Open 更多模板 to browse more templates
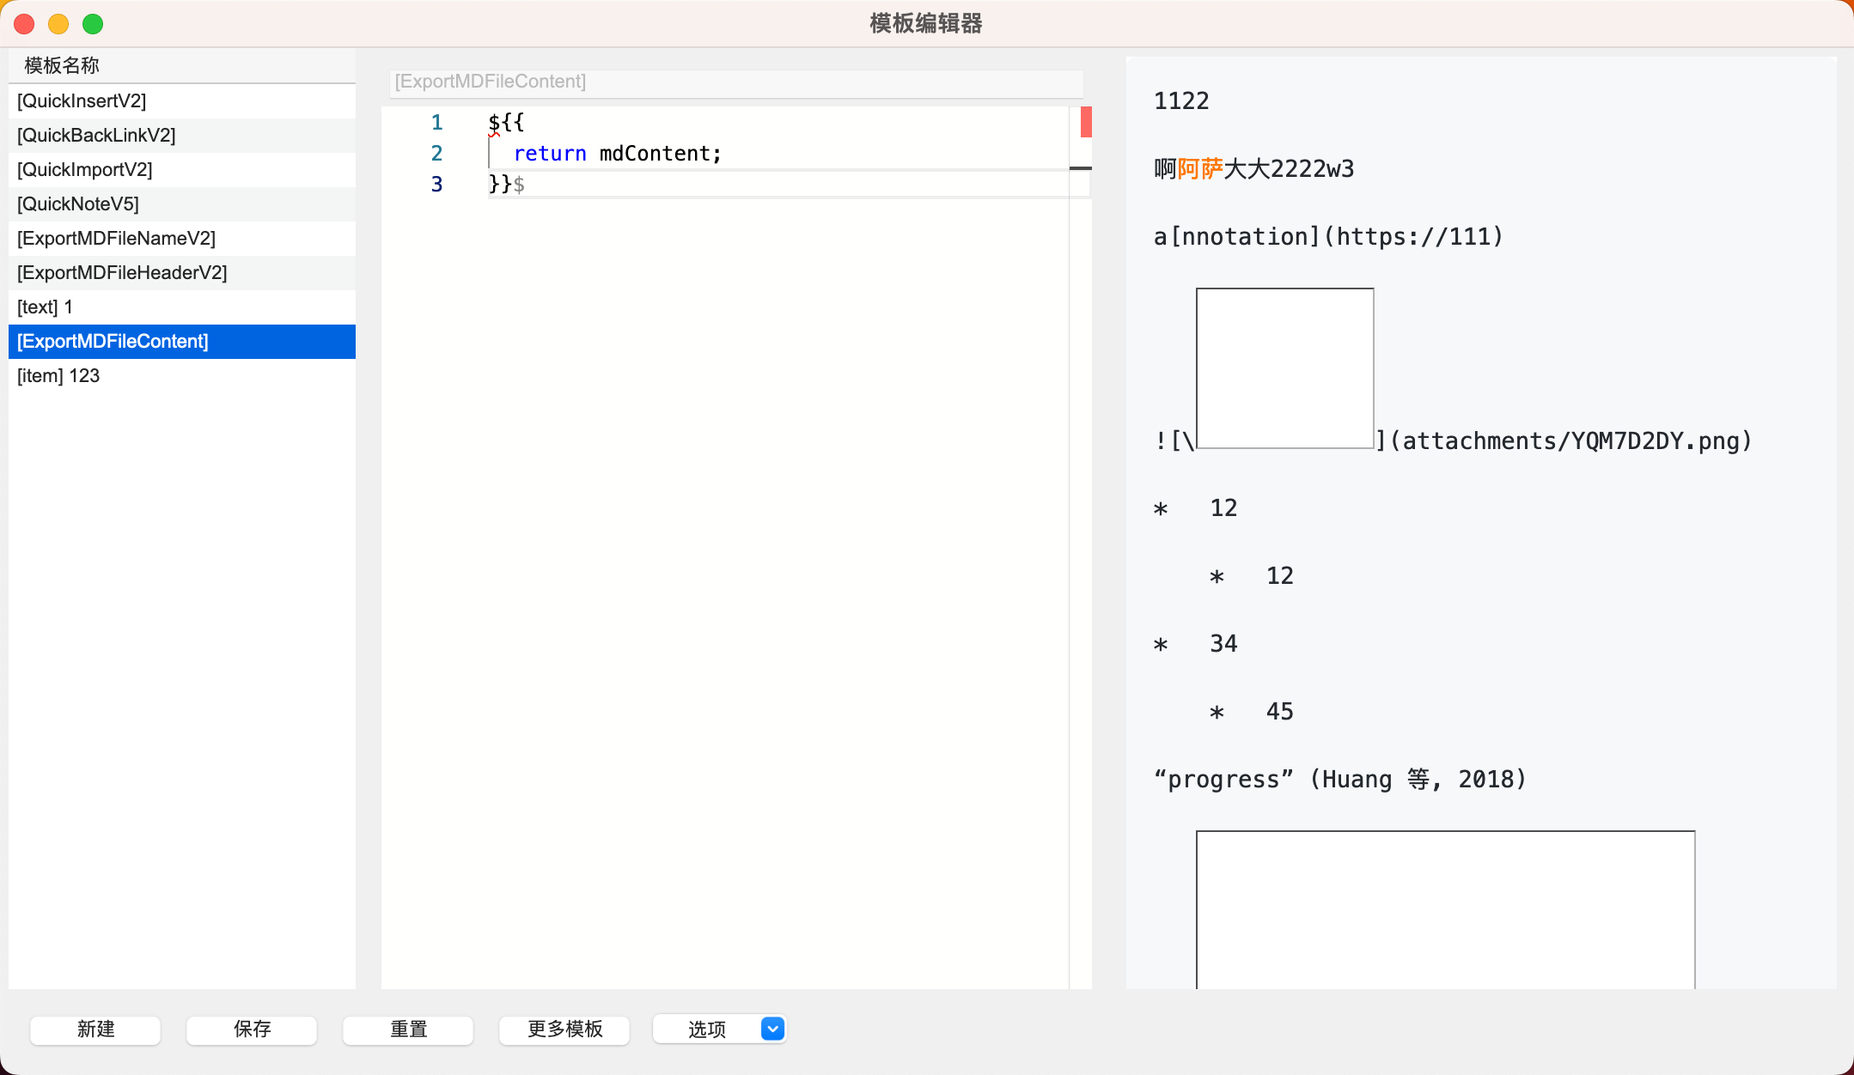The image size is (1854, 1075). 564,1029
